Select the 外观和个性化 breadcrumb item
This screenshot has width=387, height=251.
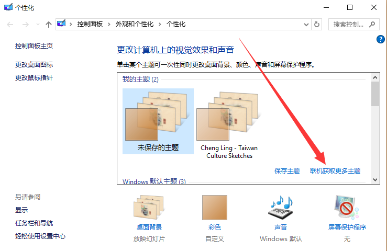135,24
